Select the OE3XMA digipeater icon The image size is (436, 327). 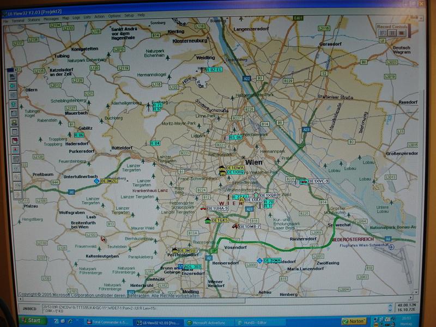point(259,261)
